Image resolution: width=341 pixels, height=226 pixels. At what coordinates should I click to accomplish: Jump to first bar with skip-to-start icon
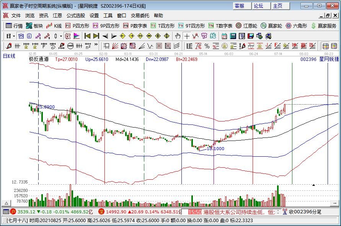pos(87,36)
